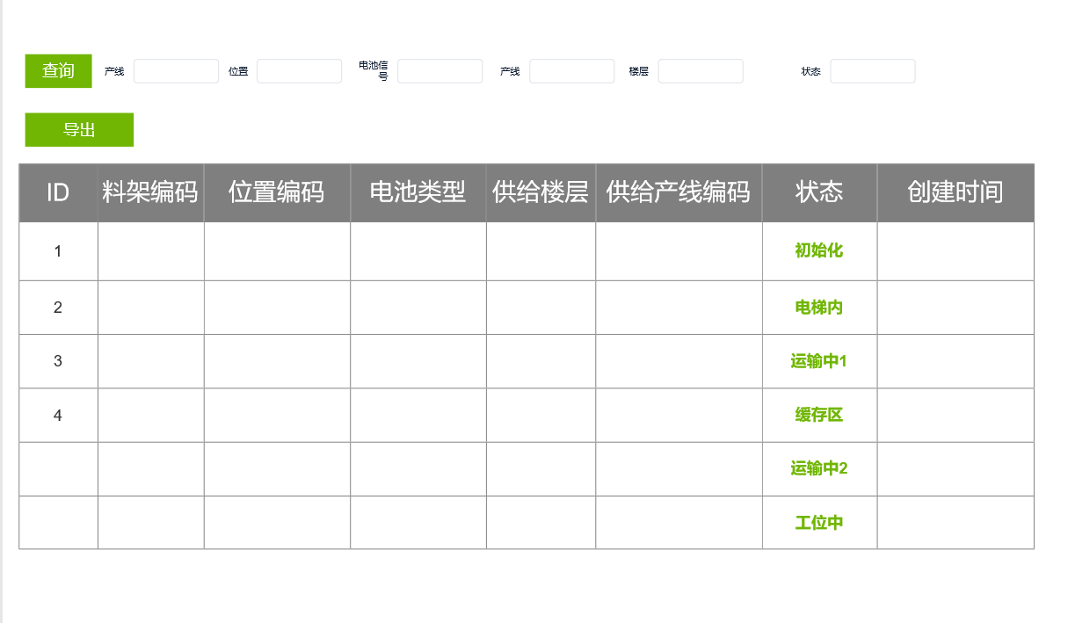Screen dimensions: 1075x623
Task: Click the 产线 input before 楼层 label
Action: [x=571, y=71]
